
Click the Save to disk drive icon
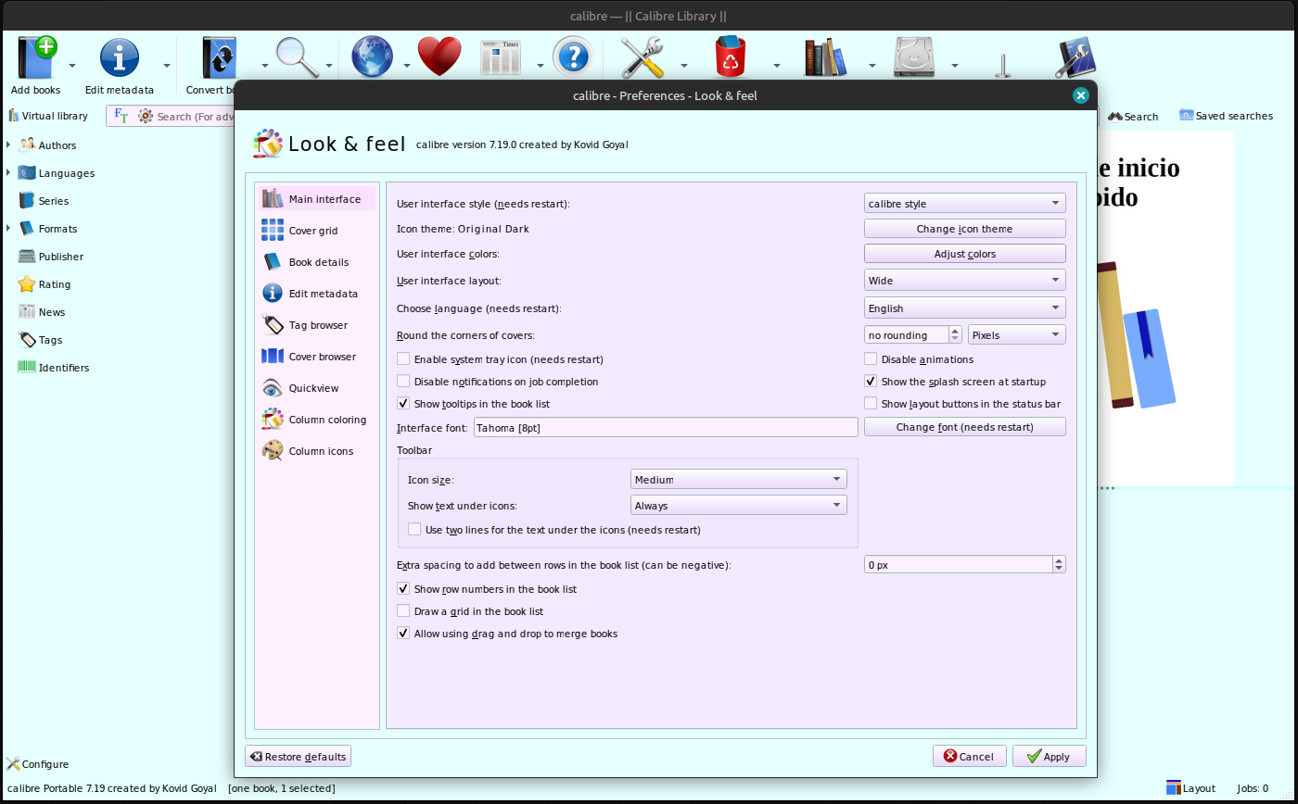[914, 57]
